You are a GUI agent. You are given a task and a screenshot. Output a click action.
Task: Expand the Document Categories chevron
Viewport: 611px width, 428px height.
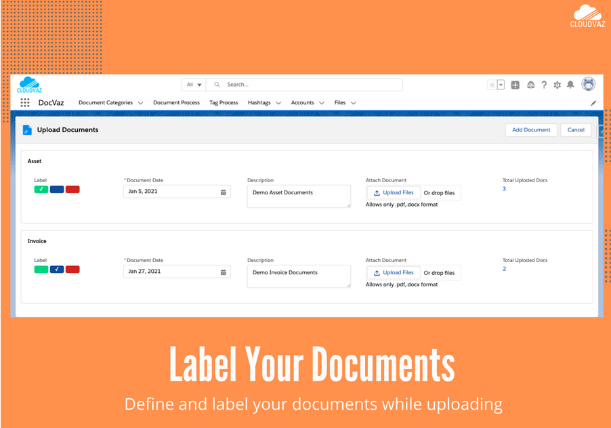tap(141, 103)
